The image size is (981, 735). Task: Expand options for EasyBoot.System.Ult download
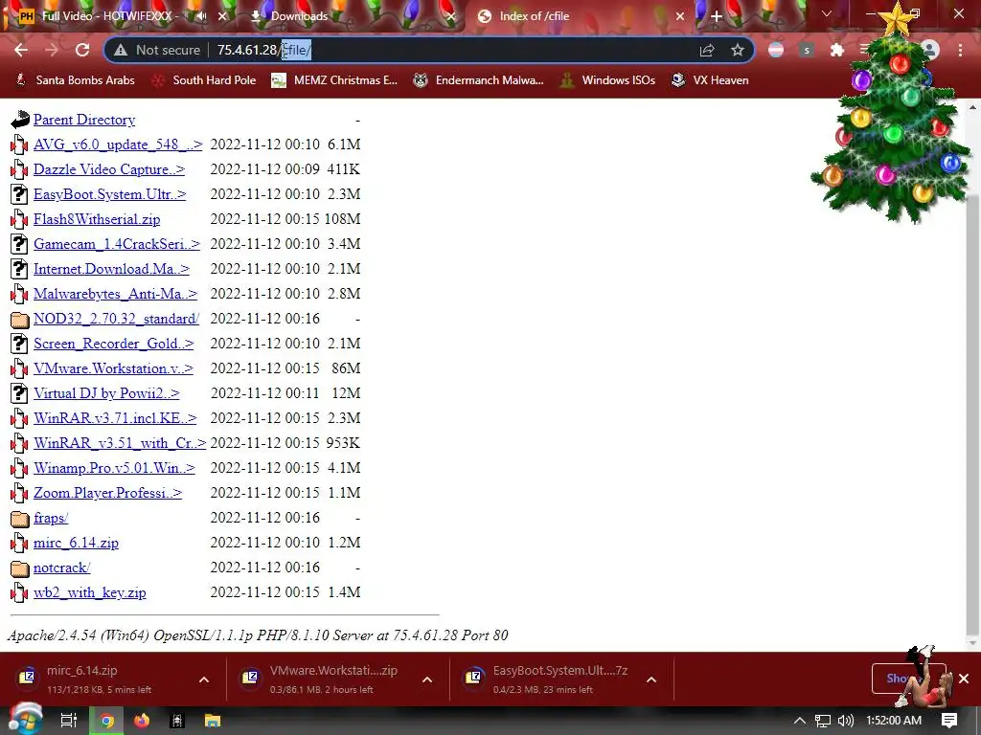[x=651, y=679]
